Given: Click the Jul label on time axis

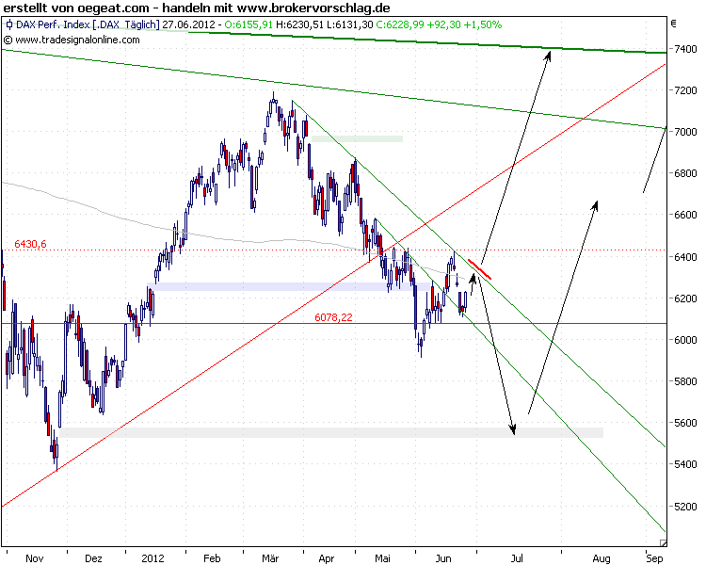Looking at the screenshot, I should tap(517, 558).
